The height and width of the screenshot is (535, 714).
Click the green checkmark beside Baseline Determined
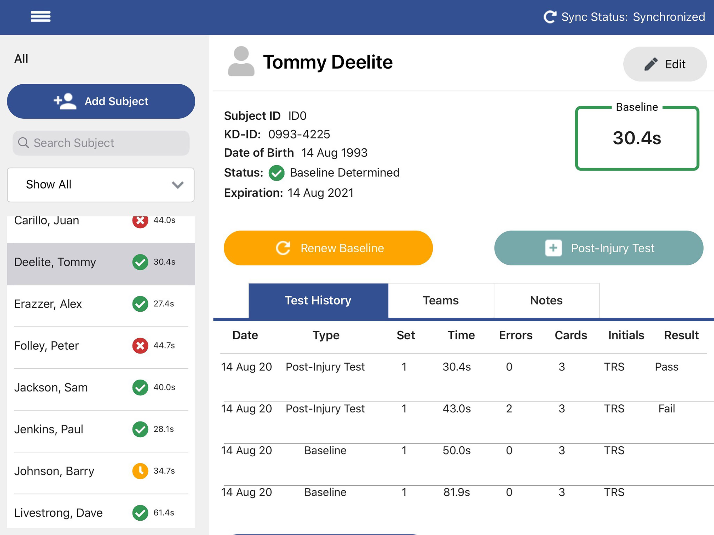276,173
